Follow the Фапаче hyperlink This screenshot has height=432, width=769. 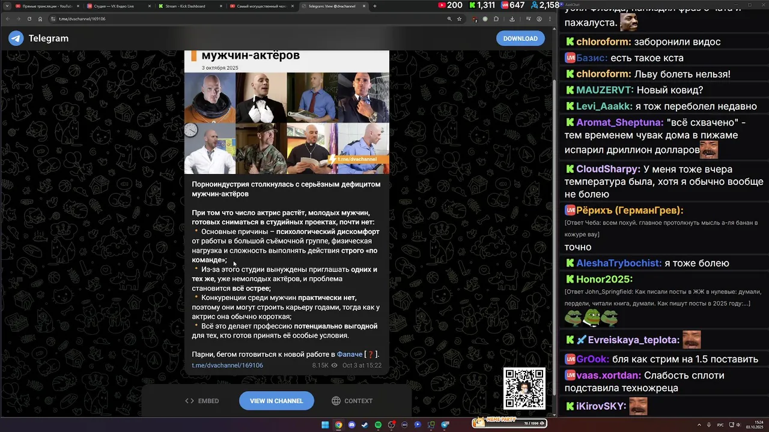pos(350,354)
